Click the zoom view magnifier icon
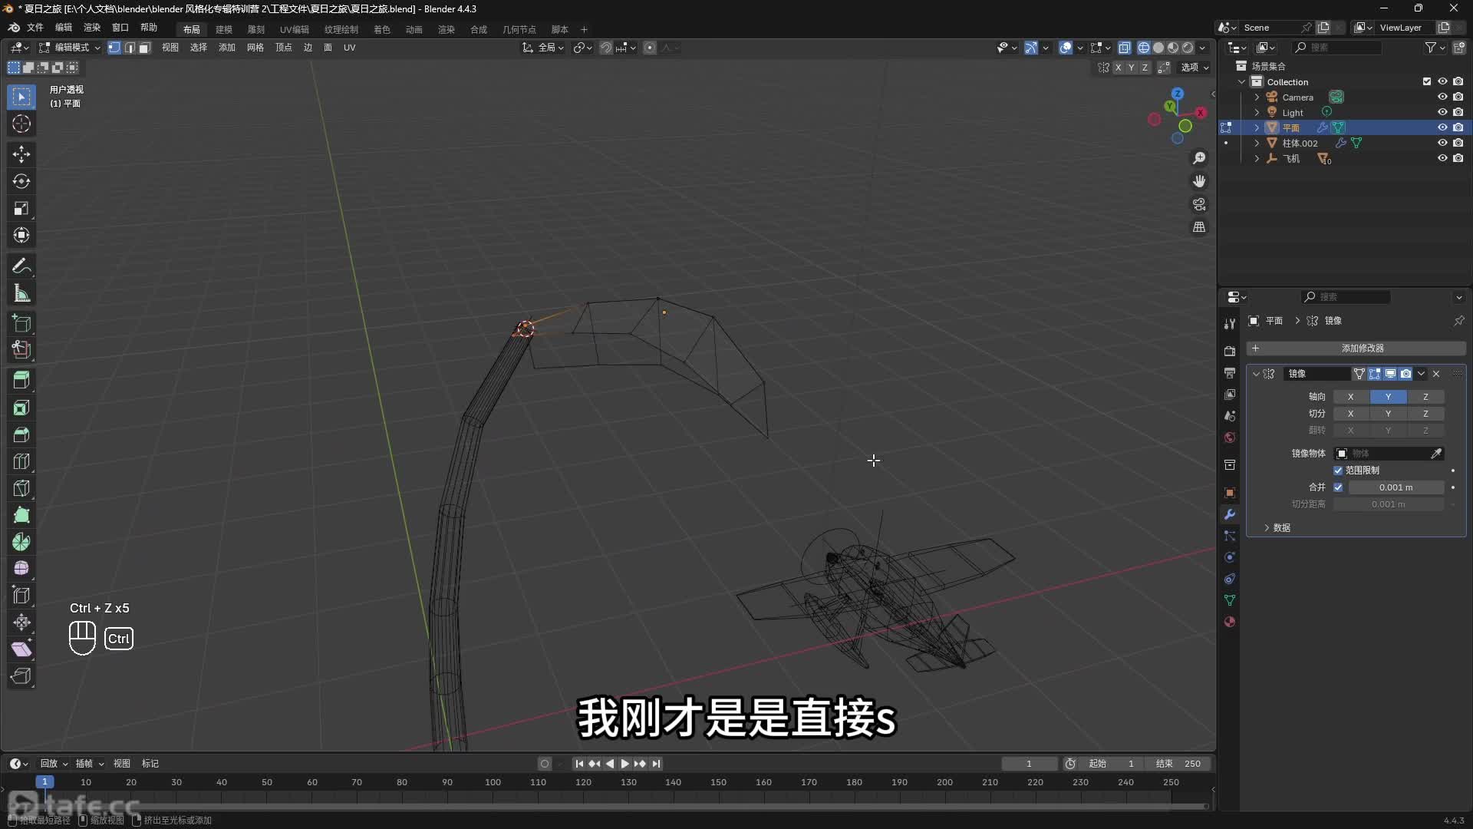1473x829 pixels. point(1199,158)
